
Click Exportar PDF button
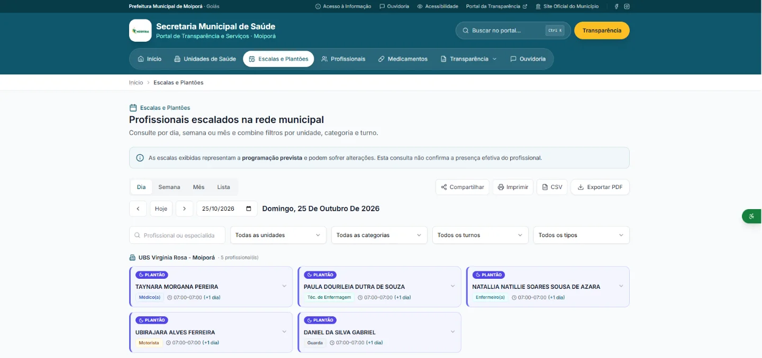point(600,187)
